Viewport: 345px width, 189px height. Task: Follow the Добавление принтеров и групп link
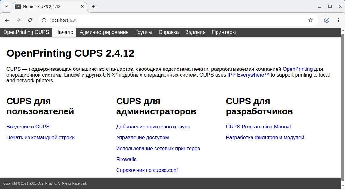click(153, 127)
